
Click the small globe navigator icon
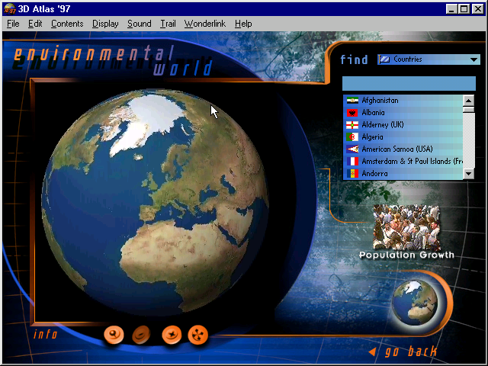(x=414, y=303)
